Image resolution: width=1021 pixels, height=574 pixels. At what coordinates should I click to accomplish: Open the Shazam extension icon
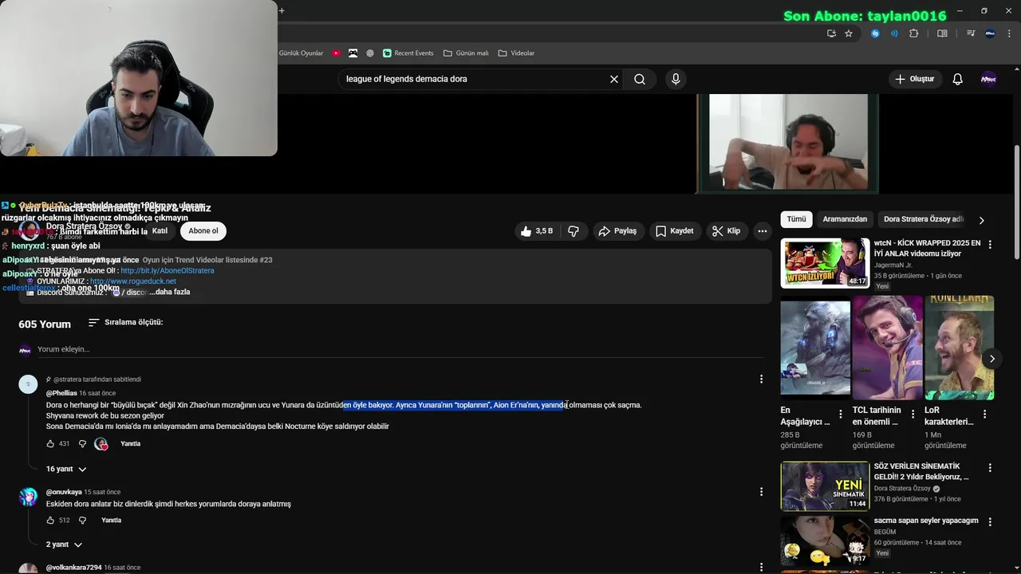tap(875, 33)
